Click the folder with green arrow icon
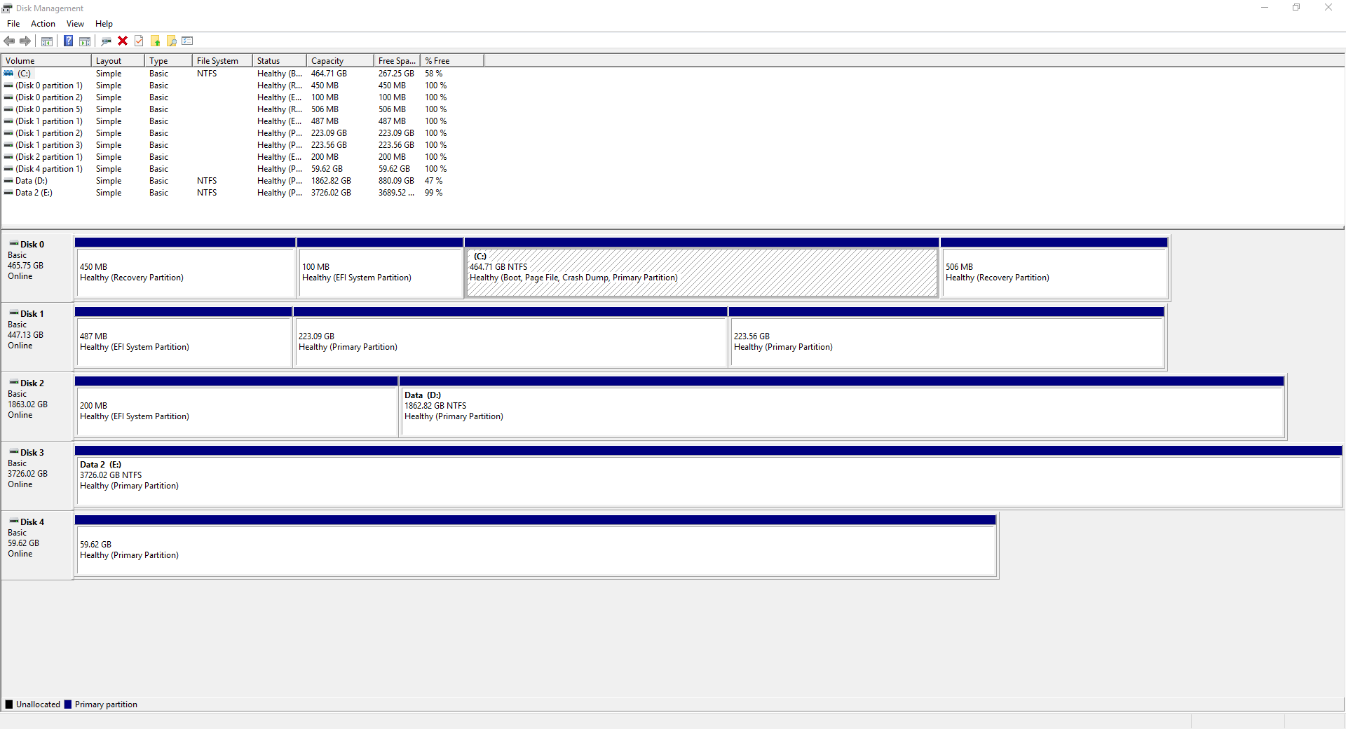Image resolution: width=1346 pixels, height=729 pixels. (156, 41)
